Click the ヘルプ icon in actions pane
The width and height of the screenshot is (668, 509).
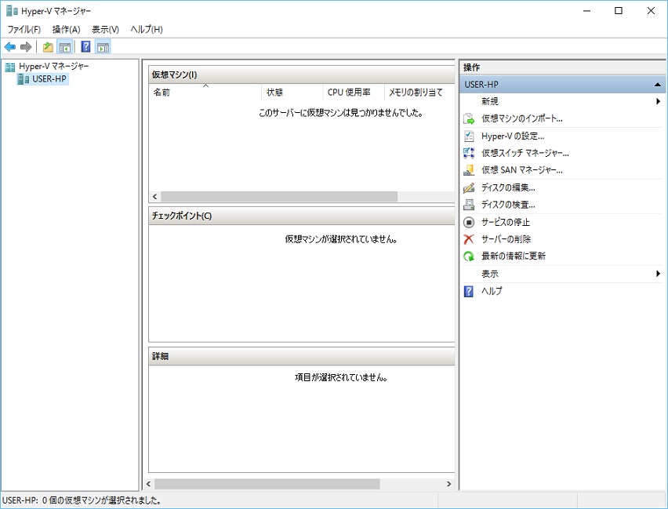pos(469,291)
